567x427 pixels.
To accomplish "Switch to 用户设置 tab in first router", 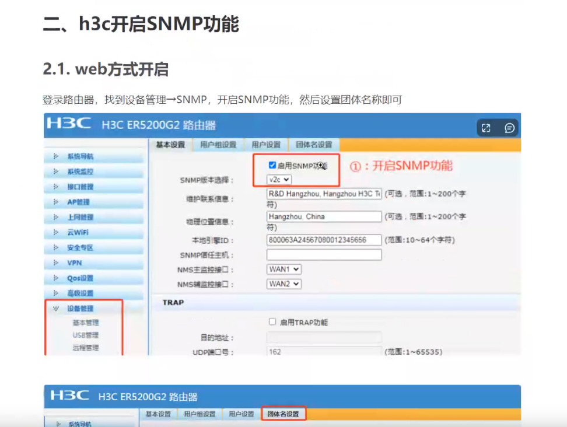I will coord(266,145).
